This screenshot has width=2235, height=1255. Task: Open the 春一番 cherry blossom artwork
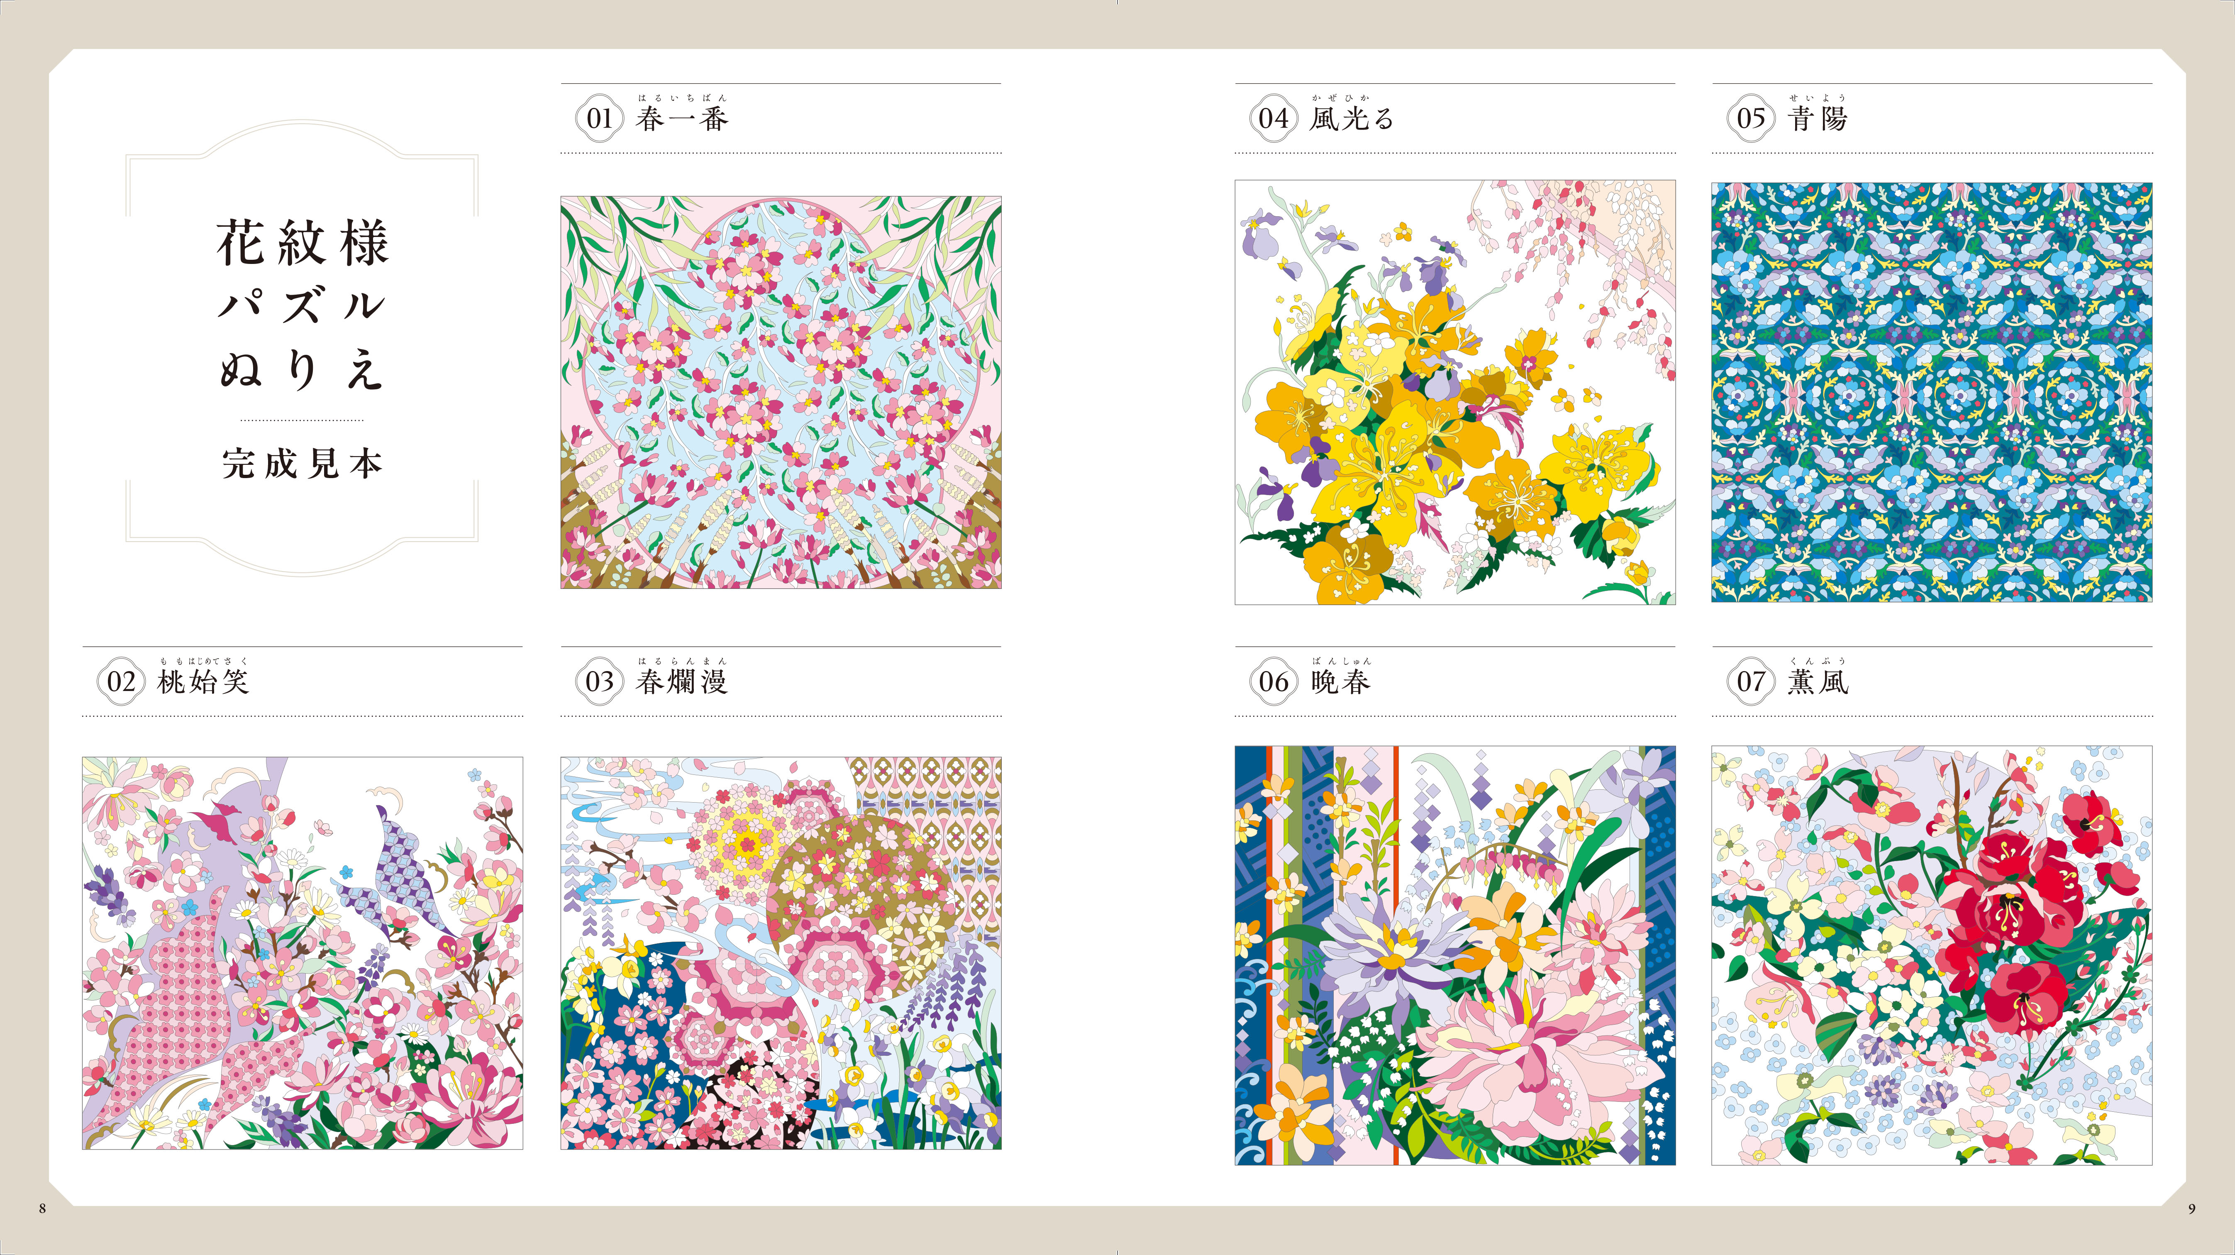(x=781, y=392)
